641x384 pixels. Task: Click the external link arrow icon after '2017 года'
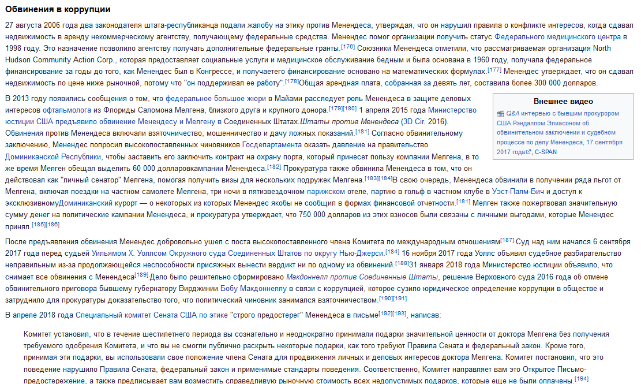click(x=528, y=152)
